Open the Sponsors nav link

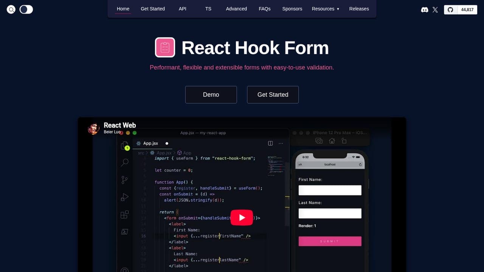click(x=292, y=9)
